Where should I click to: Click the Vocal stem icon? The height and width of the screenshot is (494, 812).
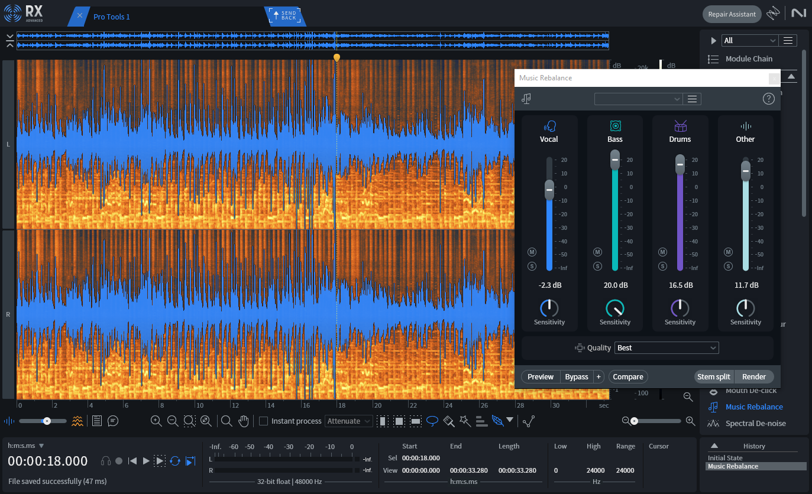[549, 126]
